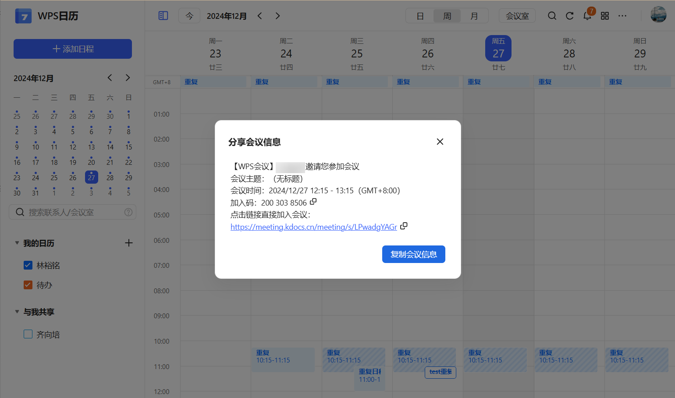
Task: Click the GMT+8 timezone label
Action: [x=162, y=82]
